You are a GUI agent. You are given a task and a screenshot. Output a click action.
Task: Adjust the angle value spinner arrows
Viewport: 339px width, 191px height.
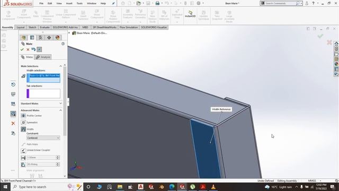(58, 164)
